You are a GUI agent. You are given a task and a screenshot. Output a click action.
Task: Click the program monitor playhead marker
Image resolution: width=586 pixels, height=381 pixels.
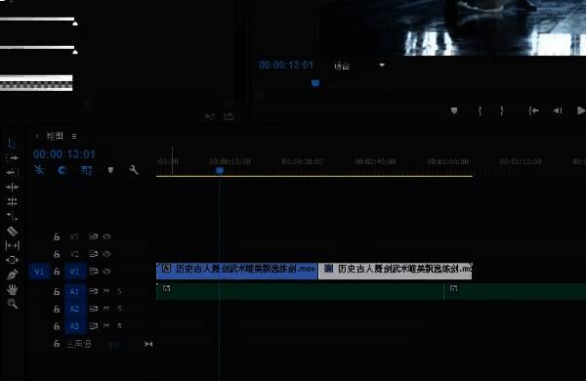315,83
